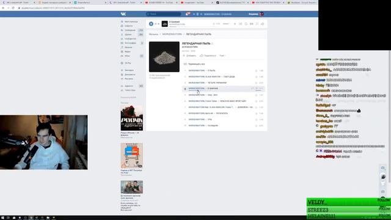Adjust the audio player volume slider
The height and width of the screenshot is (220, 391).
click(x=226, y=24)
